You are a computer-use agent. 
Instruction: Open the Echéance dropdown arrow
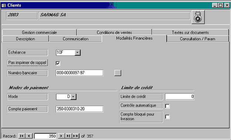click(78, 53)
